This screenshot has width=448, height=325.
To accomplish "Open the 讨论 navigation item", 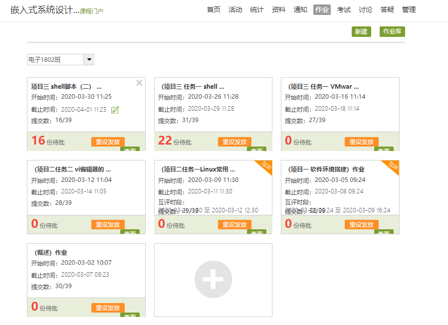I will [x=365, y=9].
